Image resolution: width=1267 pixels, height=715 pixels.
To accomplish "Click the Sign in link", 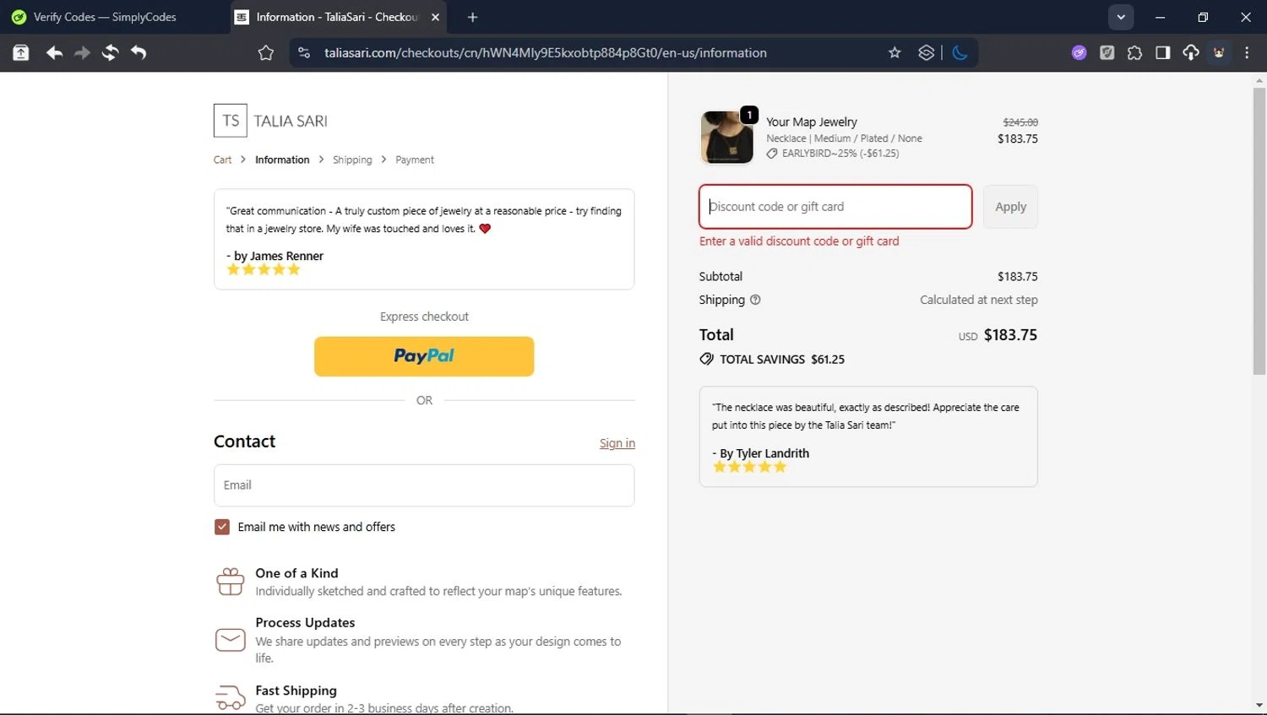I will pos(617,443).
